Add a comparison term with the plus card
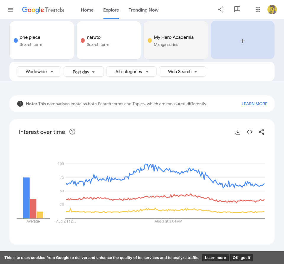 [243, 40]
